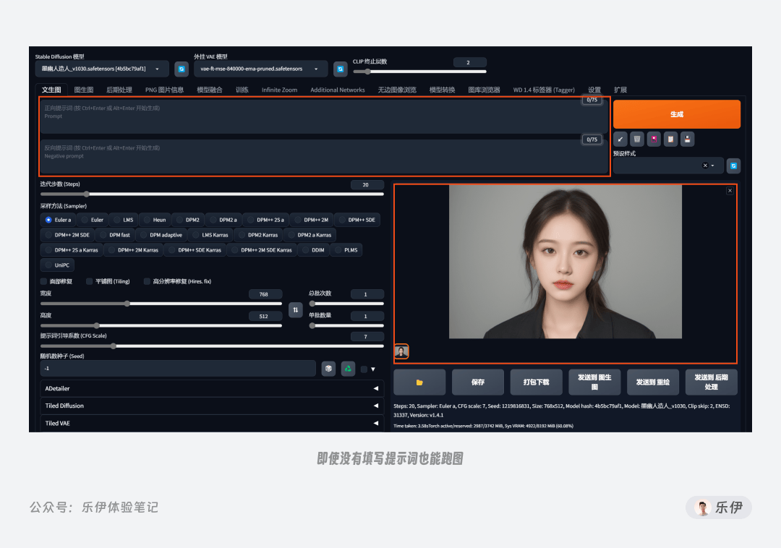The width and height of the screenshot is (781, 548).
Task: Open the Additional Networks tab
Action: tap(337, 90)
